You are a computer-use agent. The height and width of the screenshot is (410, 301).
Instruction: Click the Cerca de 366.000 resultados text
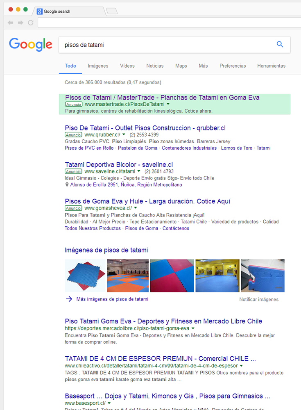pos(113,82)
